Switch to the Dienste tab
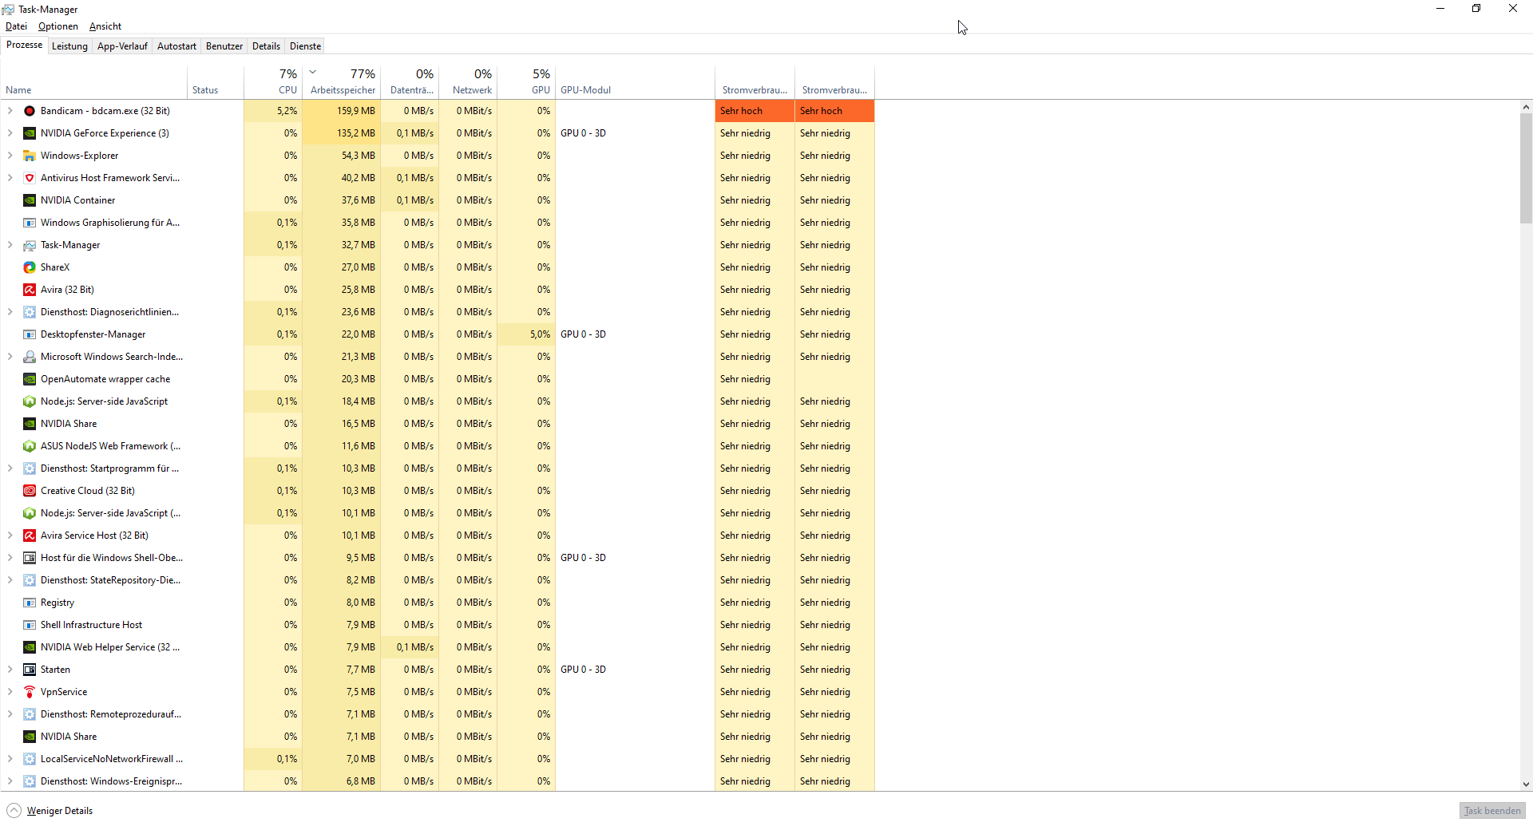The image size is (1533, 830). pos(305,46)
